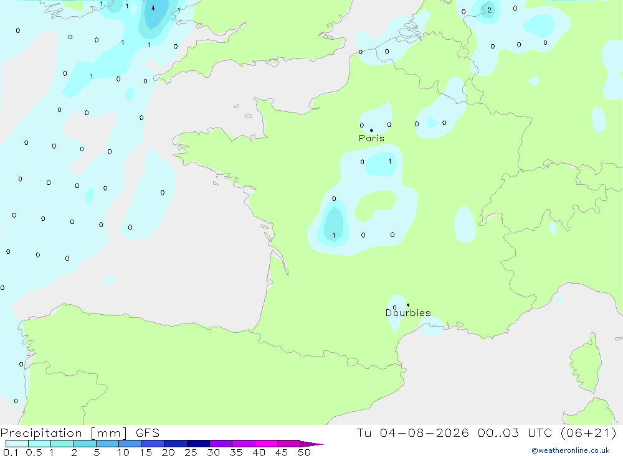Click the 'Tu 04-08-2026' date text
Screen dimensions: 623x456
[x=412, y=432]
